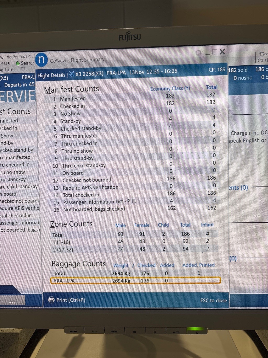Screen dimensions: 268x358
Task: Click the GoNow 'n' logo icon
Action: [41, 60]
